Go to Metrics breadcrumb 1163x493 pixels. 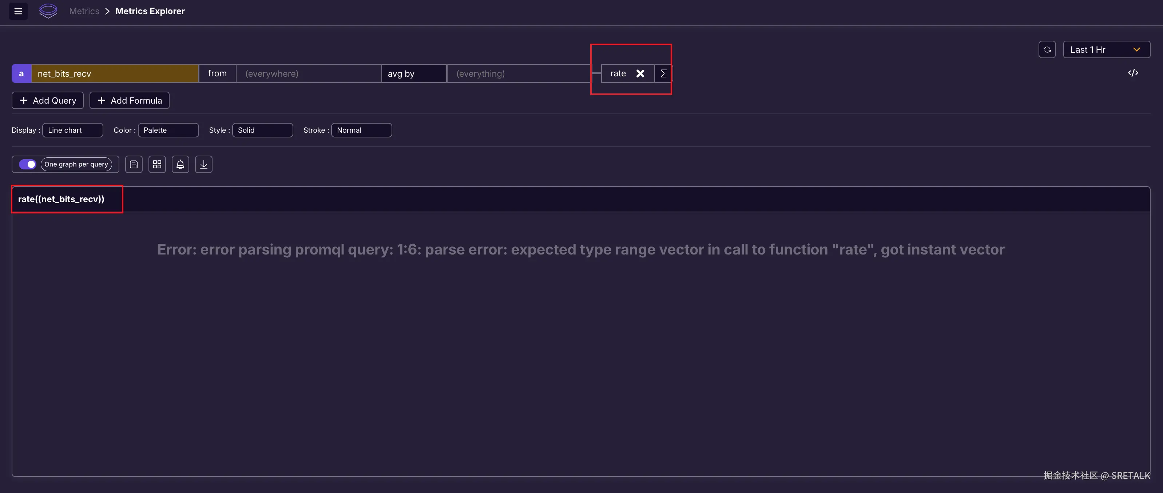(x=84, y=11)
